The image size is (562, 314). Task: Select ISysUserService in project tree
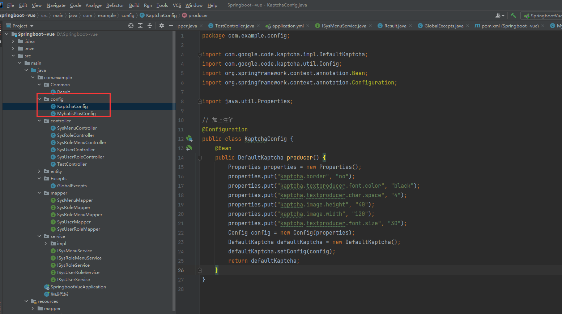73,279
